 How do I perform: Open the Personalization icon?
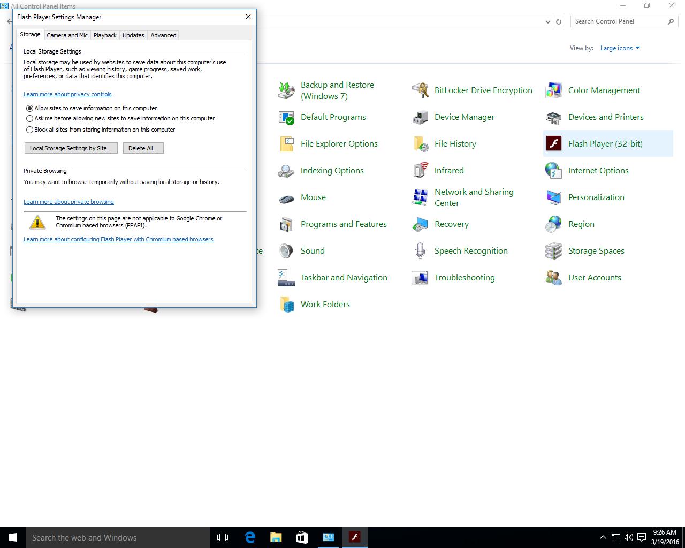pyautogui.click(x=553, y=197)
